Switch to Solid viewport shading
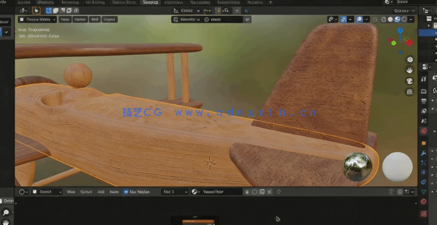 391,19
